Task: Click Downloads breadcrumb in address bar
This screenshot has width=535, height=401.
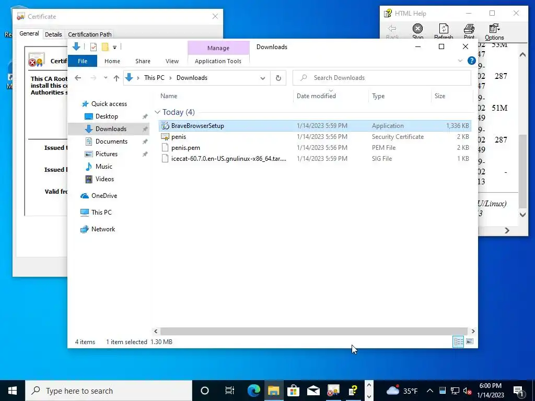Action: pos(192,78)
